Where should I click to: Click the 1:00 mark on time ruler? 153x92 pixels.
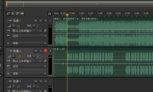[x=82, y=13]
